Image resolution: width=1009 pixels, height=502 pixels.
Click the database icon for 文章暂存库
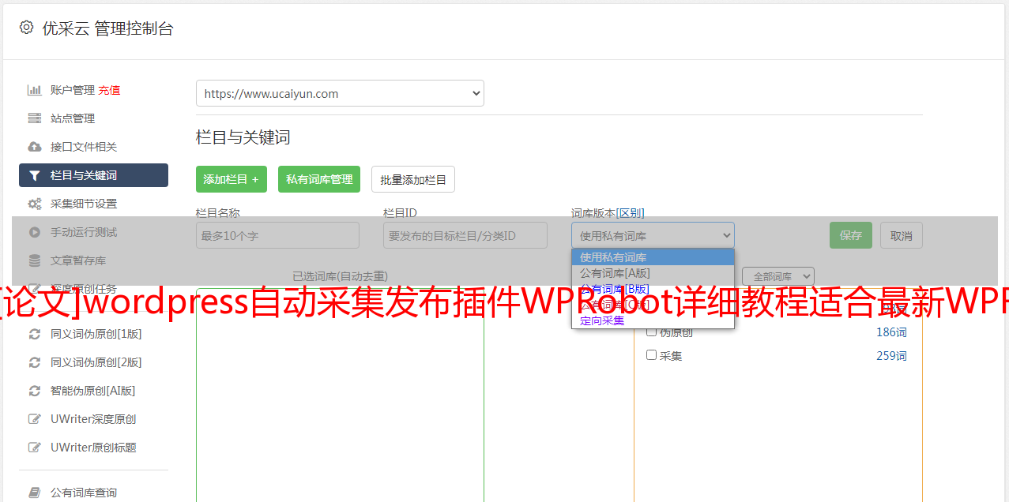pyautogui.click(x=35, y=260)
